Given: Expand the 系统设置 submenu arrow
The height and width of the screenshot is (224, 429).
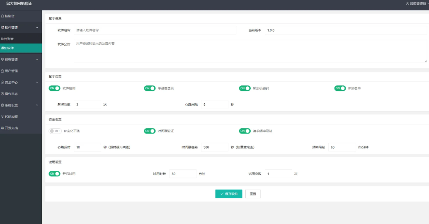Looking at the screenshot, I should tap(37, 105).
